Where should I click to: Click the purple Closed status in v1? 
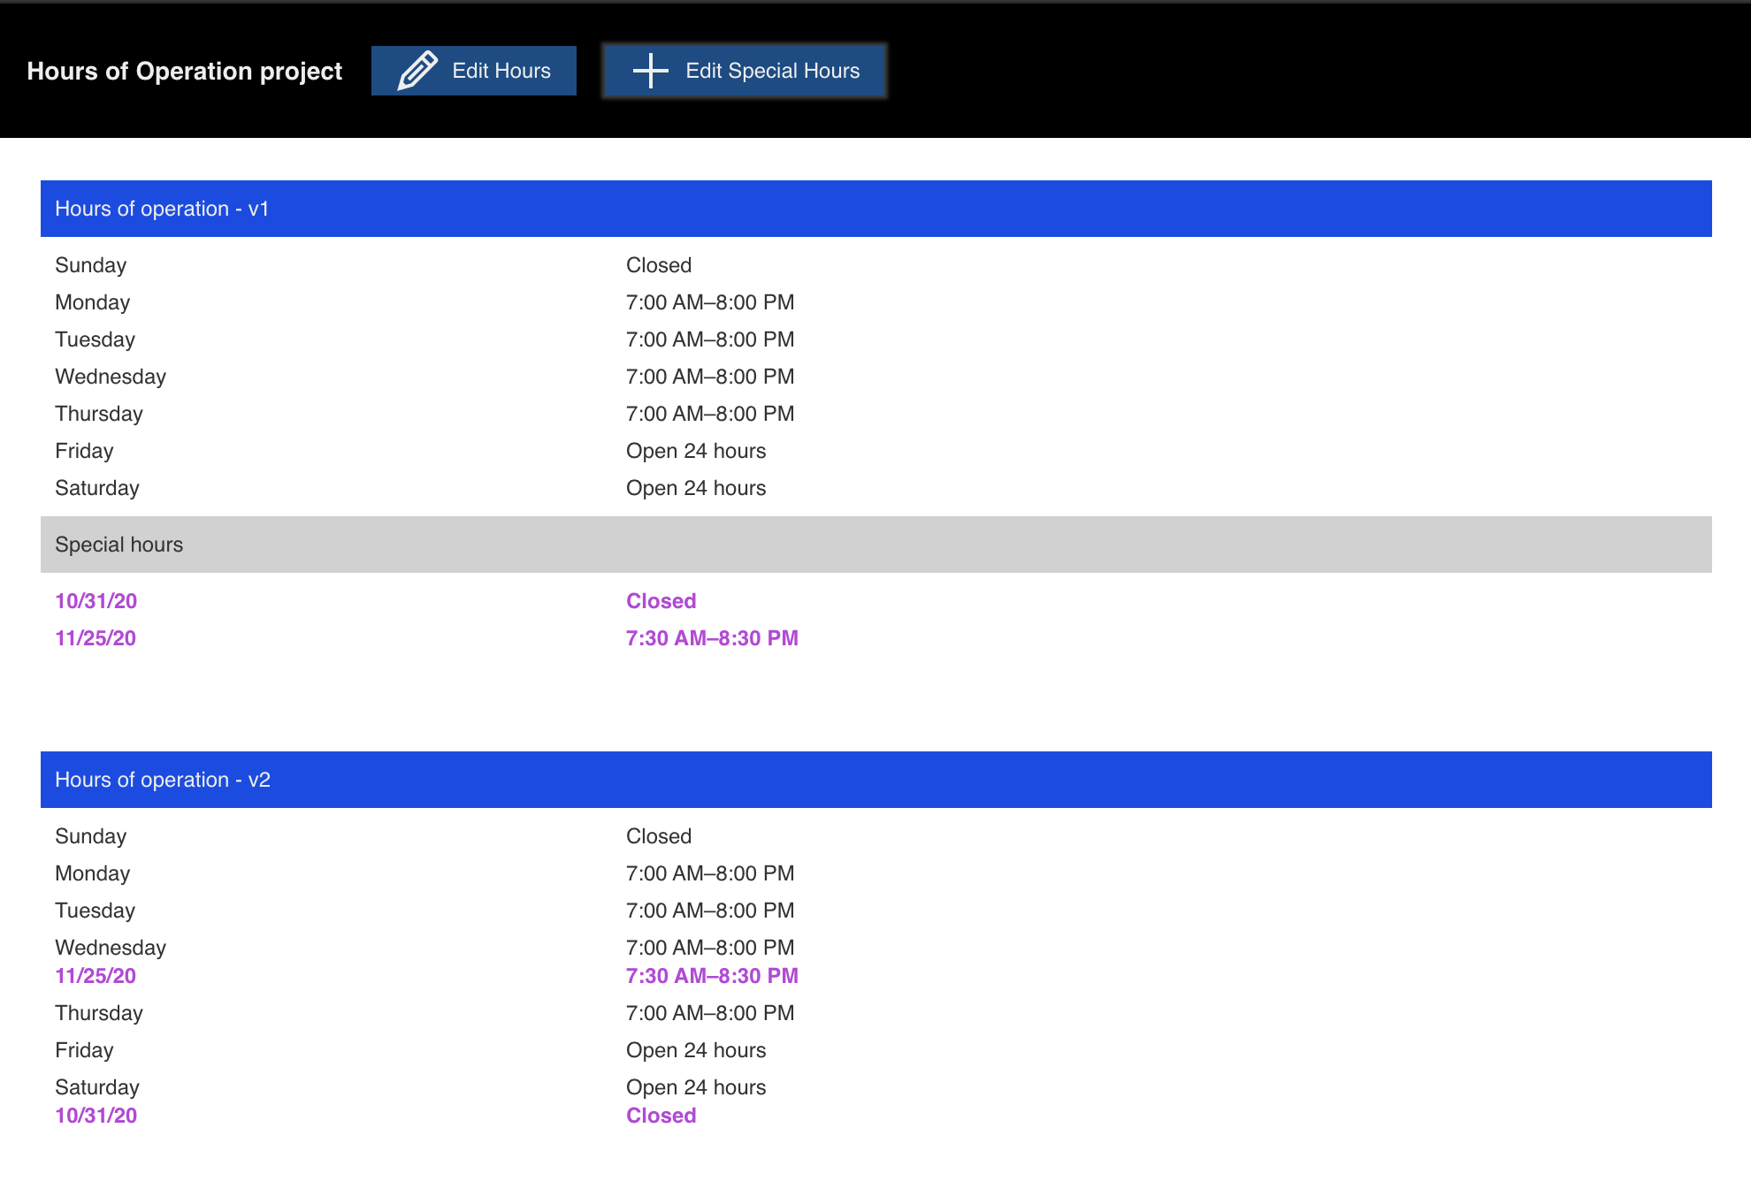coord(661,601)
